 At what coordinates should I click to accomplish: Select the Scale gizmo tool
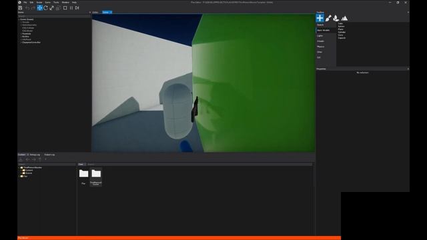click(x=52, y=8)
